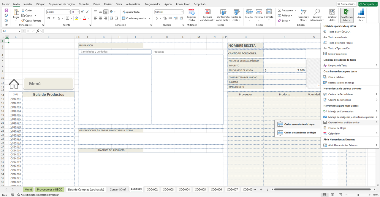This screenshot has height=197, width=380.
Task: Open Formato condicional in the ribbon
Action: tap(208, 15)
